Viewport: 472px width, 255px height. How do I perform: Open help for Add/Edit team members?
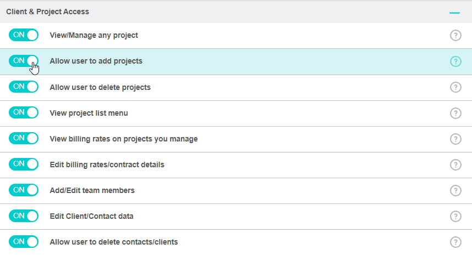click(x=455, y=190)
